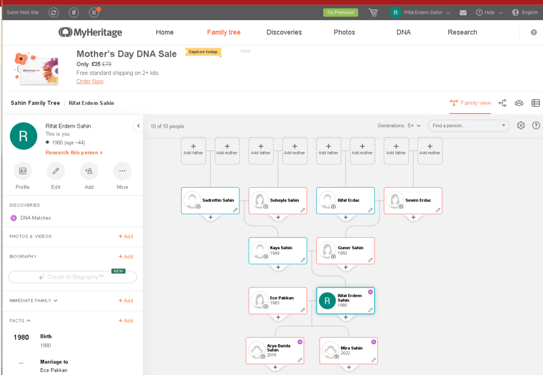The width and height of the screenshot is (543, 375).
Task: Open the Home menu
Action: pos(165,32)
